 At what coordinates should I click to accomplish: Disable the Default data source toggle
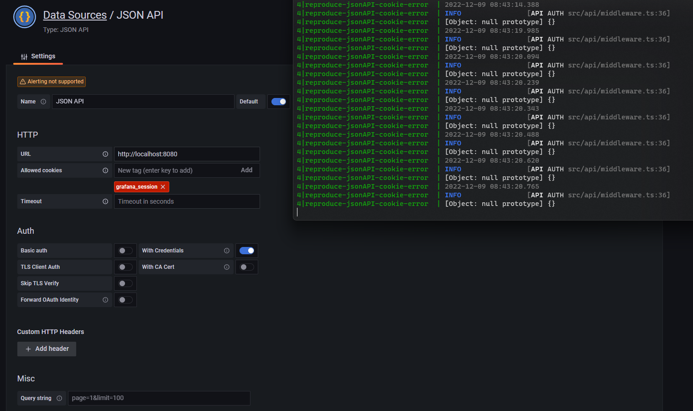279,101
